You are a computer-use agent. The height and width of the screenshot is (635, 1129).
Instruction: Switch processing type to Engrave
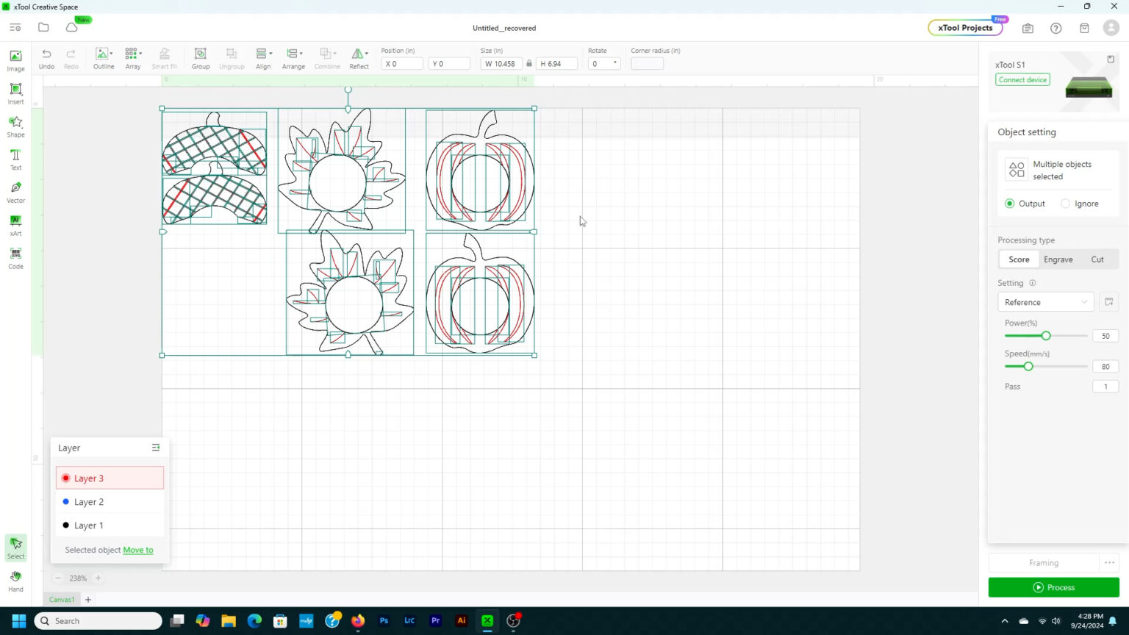(1058, 259)
